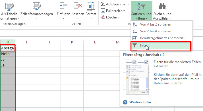Click the Löschen cells icon
Screen dimensions: 203x111
click(x=78, y=6)
